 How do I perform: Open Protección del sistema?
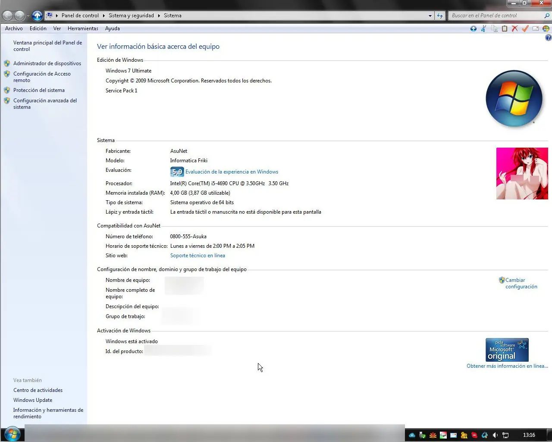(39, 90)
